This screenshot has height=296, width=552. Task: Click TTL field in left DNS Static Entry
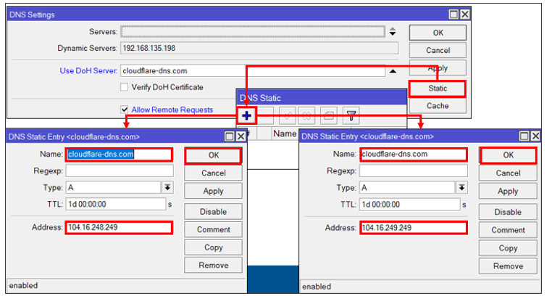point(115,205)
